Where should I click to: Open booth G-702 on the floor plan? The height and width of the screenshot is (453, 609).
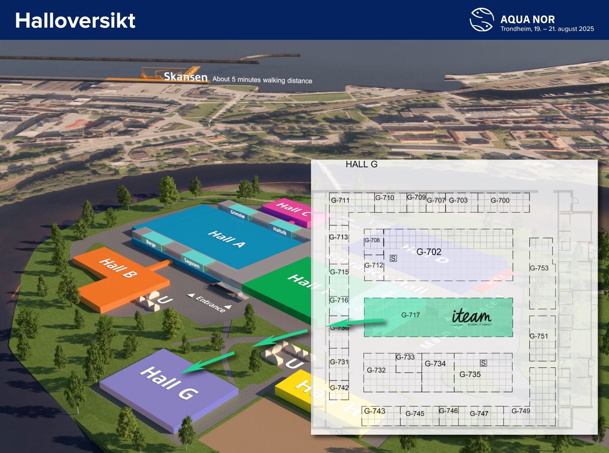click(x=429, y=252)
